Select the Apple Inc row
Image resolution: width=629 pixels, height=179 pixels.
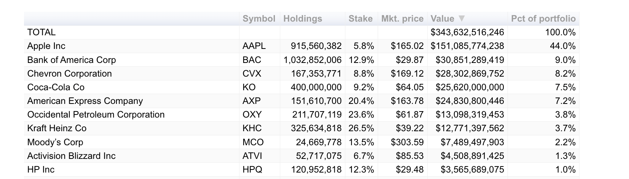[x=46, y=46]
